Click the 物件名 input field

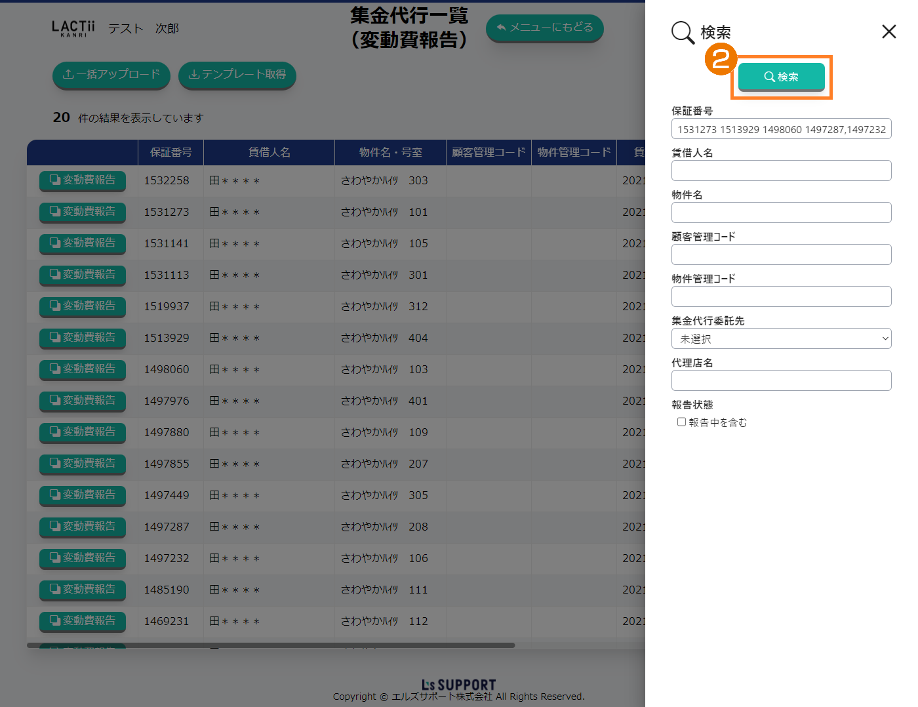pos(781,212)
